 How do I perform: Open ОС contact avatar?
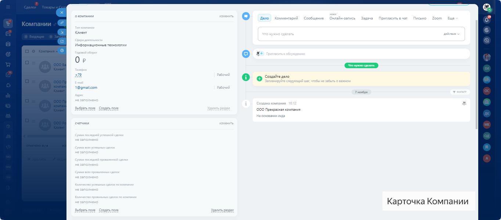click(487, 91)
